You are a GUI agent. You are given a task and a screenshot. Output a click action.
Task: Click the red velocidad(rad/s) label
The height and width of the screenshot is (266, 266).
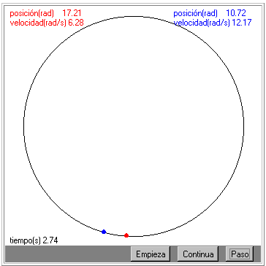[x=38, y=23]
